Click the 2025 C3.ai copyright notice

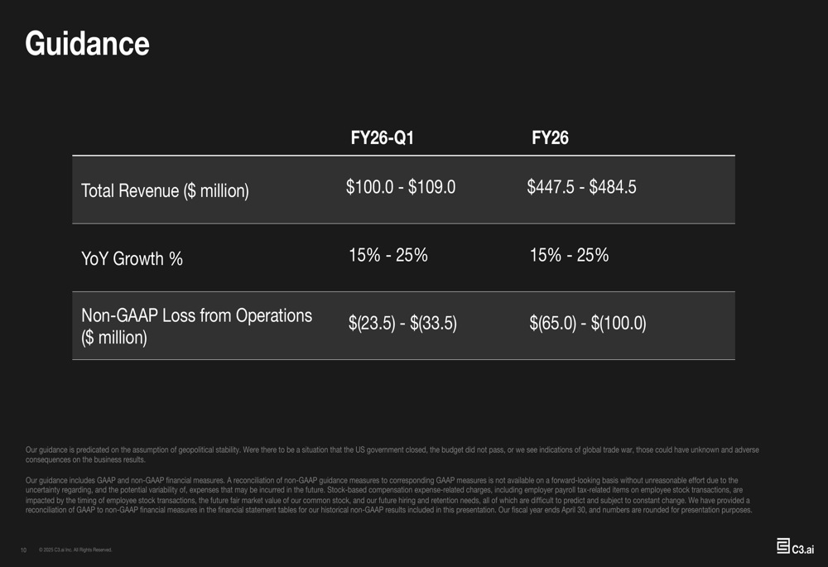click(x=75, y=550)
